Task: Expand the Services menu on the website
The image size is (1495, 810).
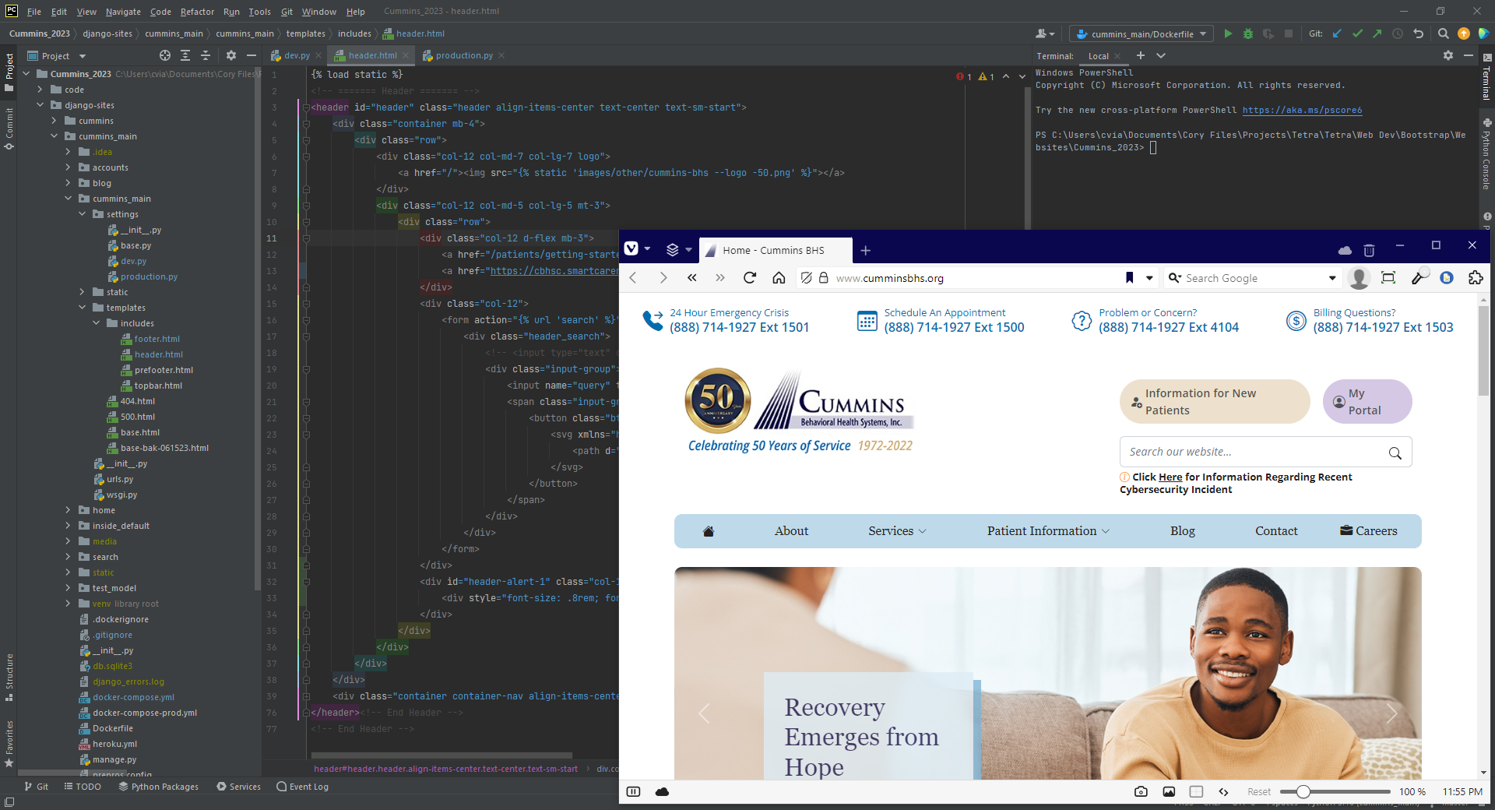Action: pos(897,531)
